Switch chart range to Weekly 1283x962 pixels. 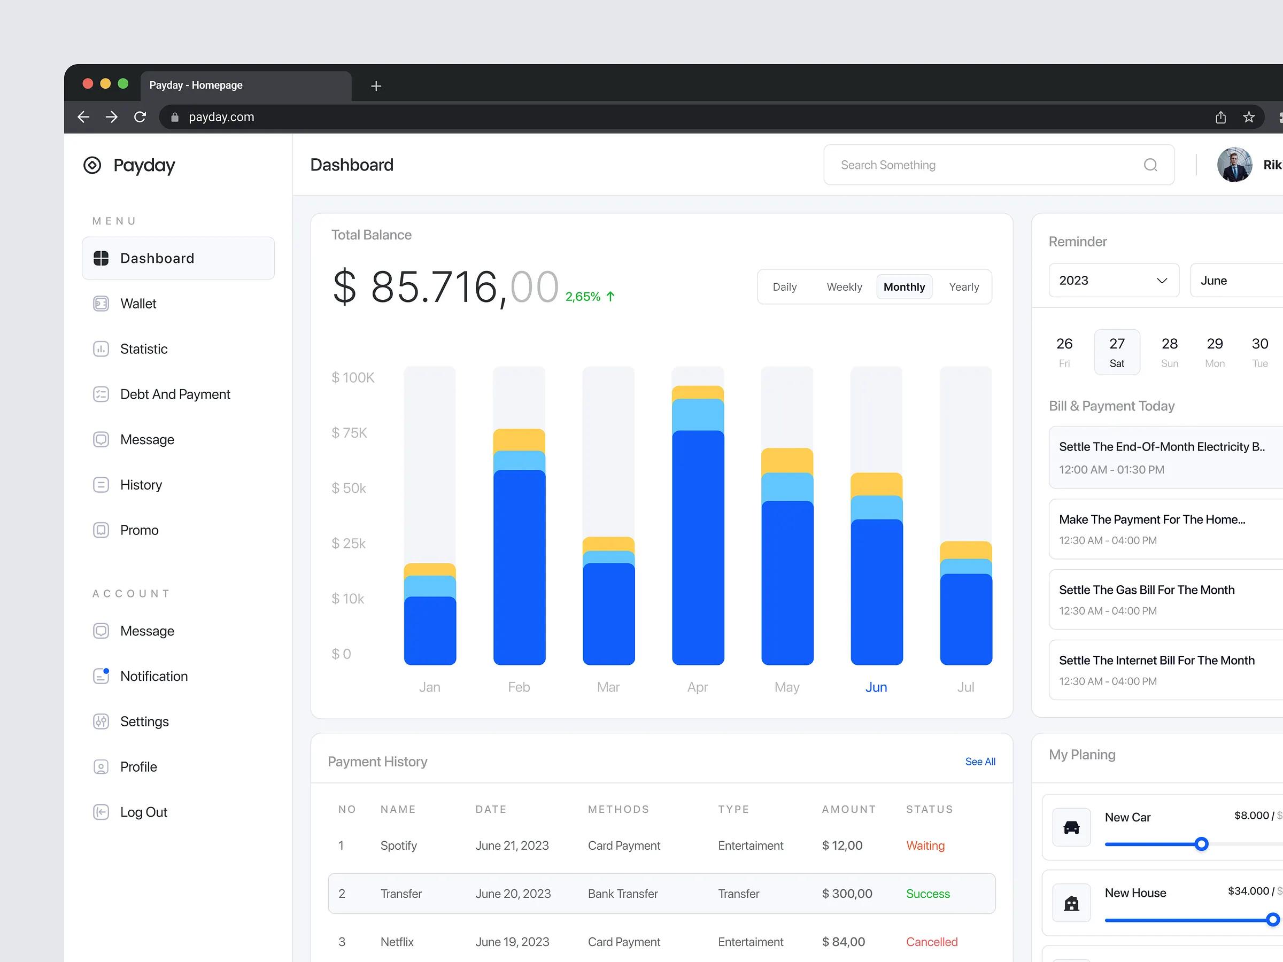point(844,287)
